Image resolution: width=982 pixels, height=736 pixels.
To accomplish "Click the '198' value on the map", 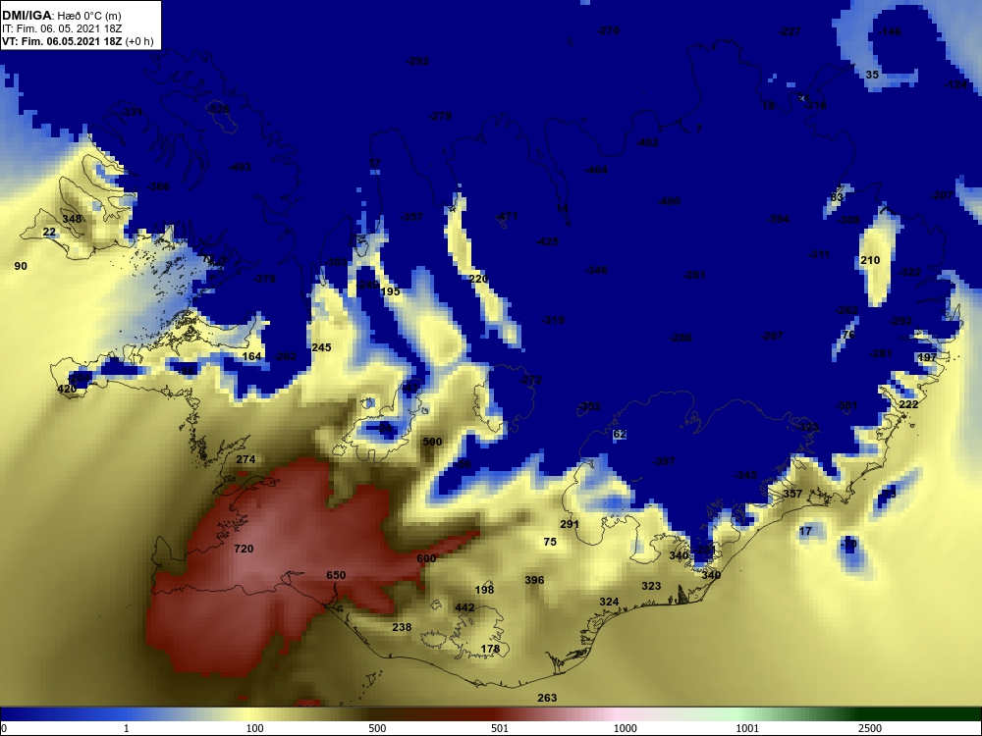I will click(x=484, y=590).
